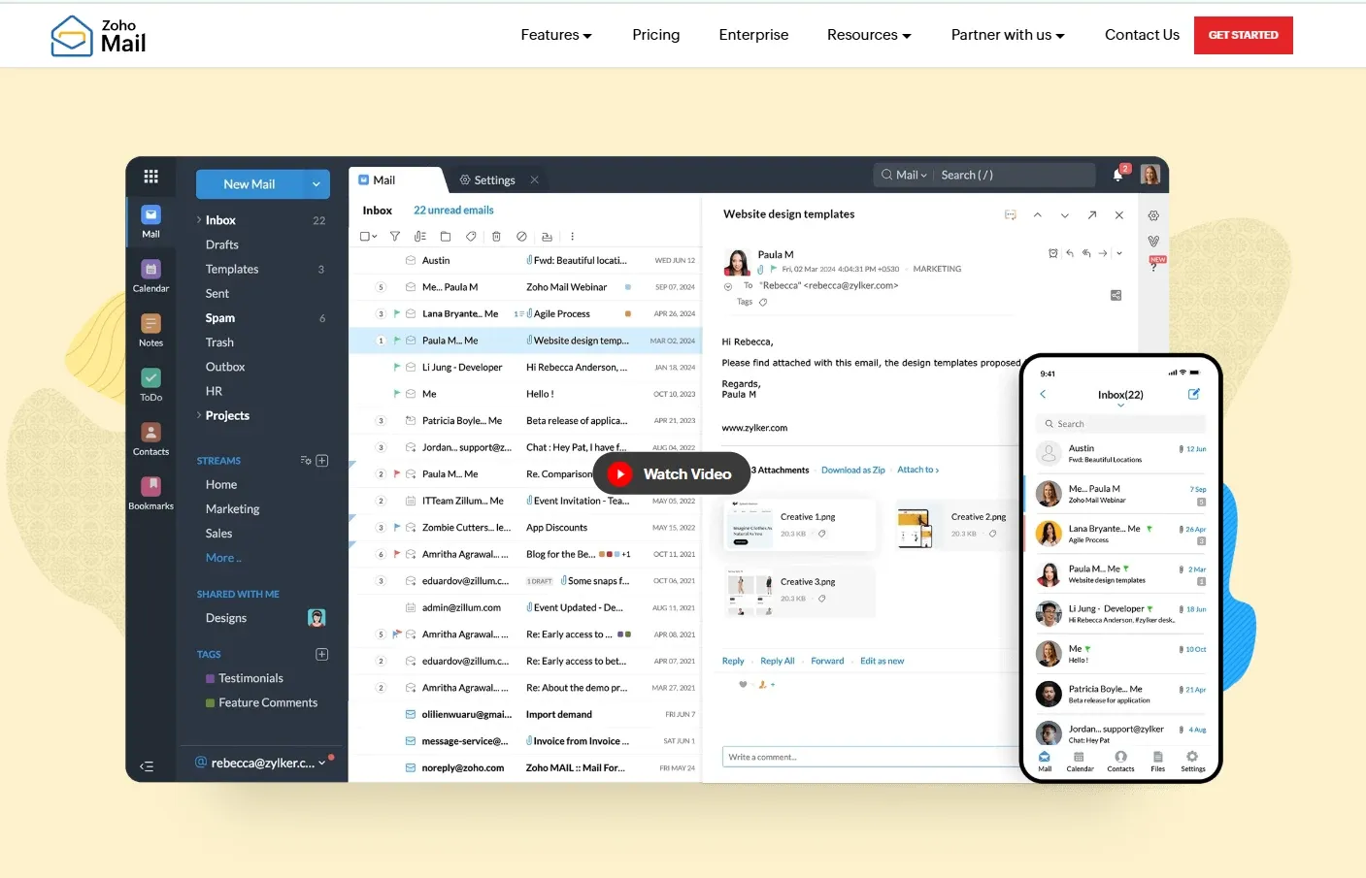Click the GET STARTED button

pos(1243,36)
